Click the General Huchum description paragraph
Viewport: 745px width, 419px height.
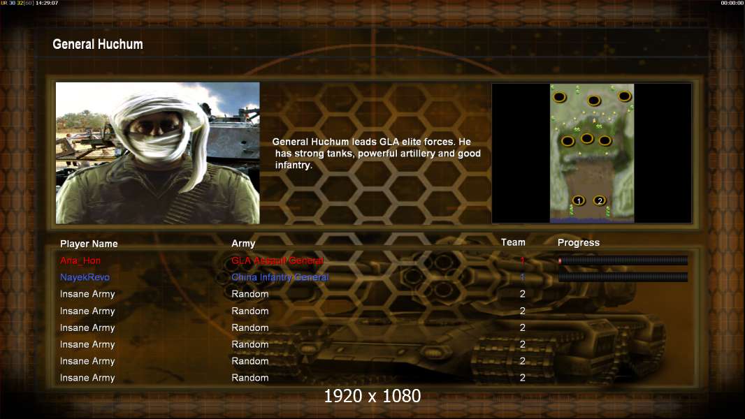(x=376, y=153)
